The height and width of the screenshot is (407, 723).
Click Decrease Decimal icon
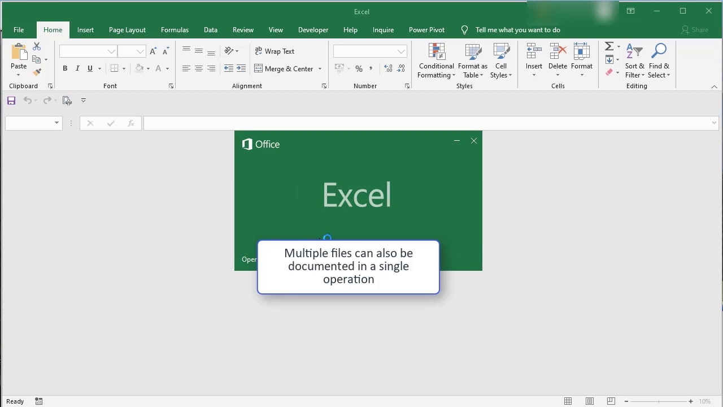click(x=401, y=68)
